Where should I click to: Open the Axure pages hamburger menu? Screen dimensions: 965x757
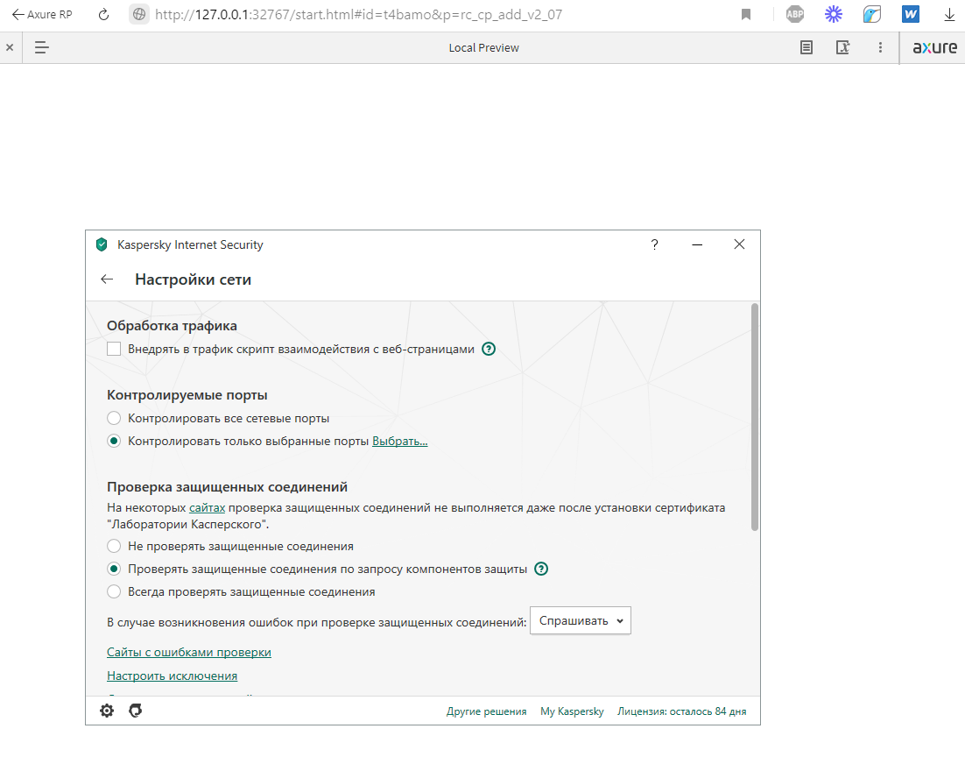coord(41,47)
